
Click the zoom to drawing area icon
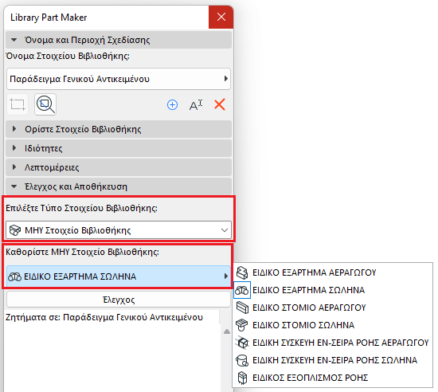pyautogui.click(x=45, y=104)
